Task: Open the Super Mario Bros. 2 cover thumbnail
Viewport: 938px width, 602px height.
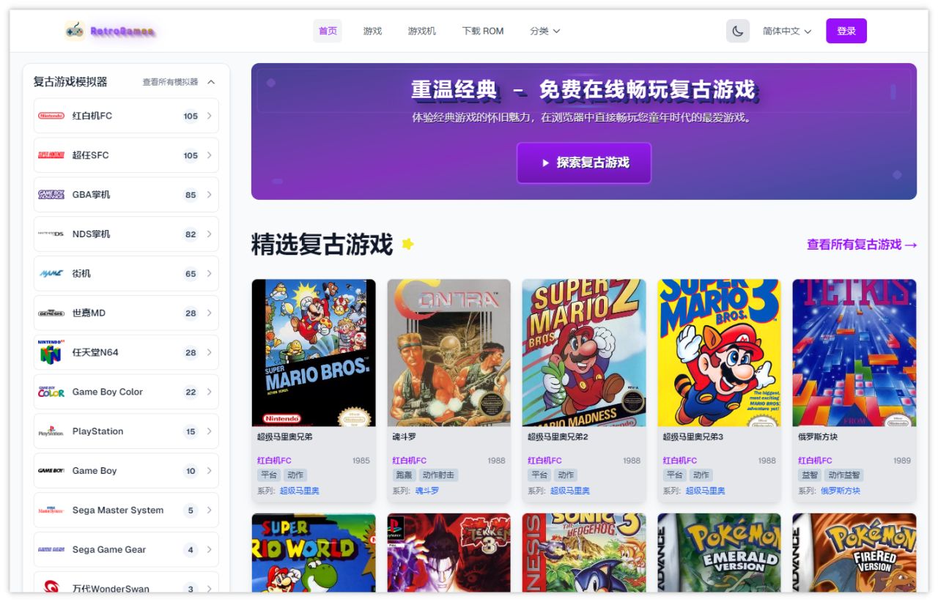Action: point(584,352)
